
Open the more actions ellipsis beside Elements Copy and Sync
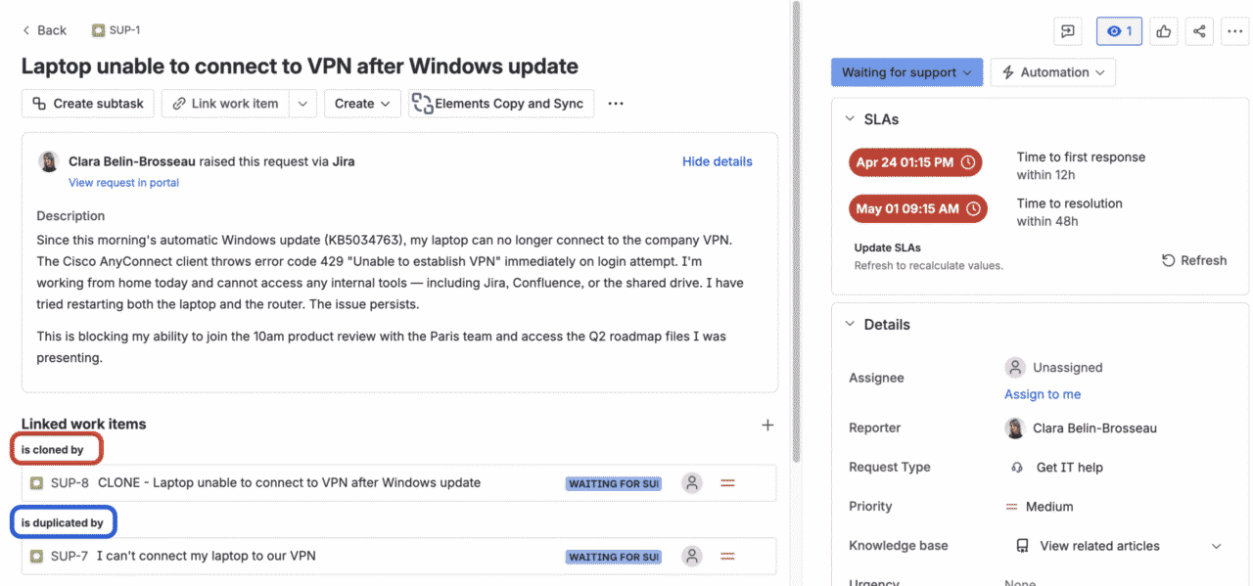[x=616, y=104]
